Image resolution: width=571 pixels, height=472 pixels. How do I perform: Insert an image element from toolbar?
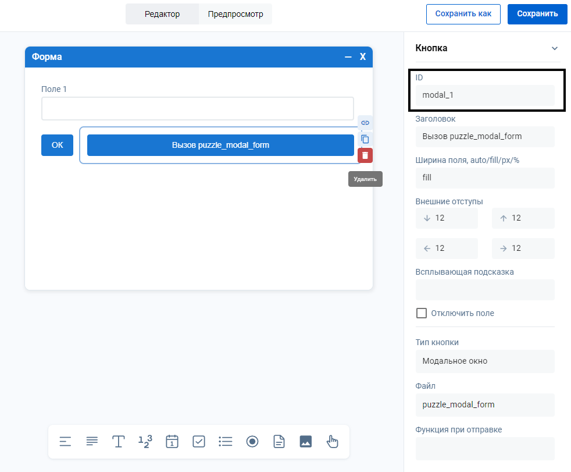[306, 442]
